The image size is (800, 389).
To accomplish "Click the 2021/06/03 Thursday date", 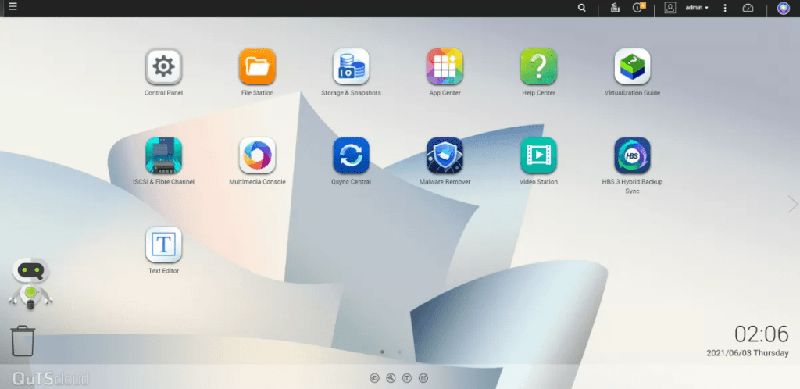I will [x=748, y=353].
